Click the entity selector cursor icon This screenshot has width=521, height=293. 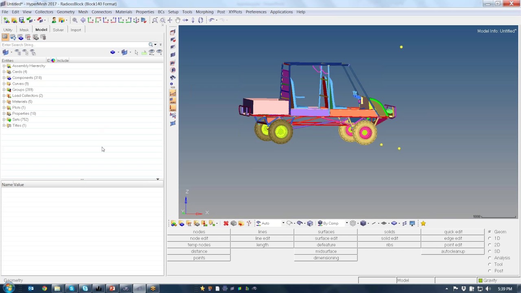(136, 52)
